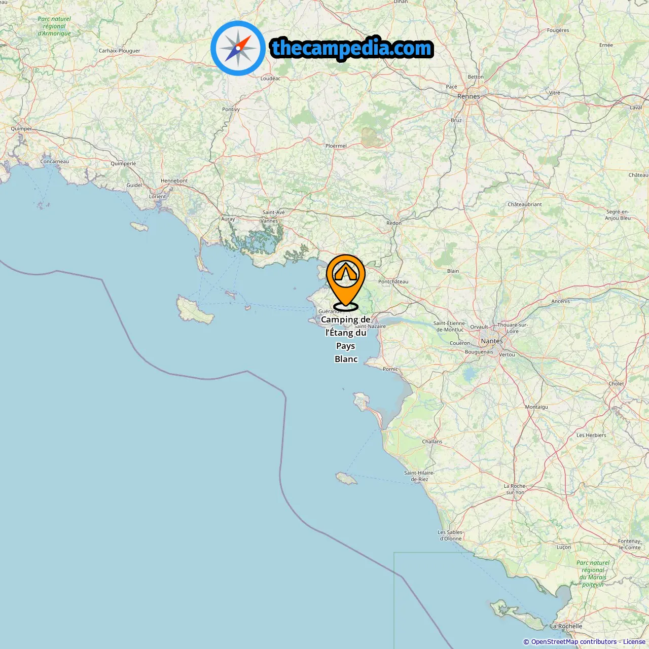
Task: Open the License link
Action: pos(634,642)
